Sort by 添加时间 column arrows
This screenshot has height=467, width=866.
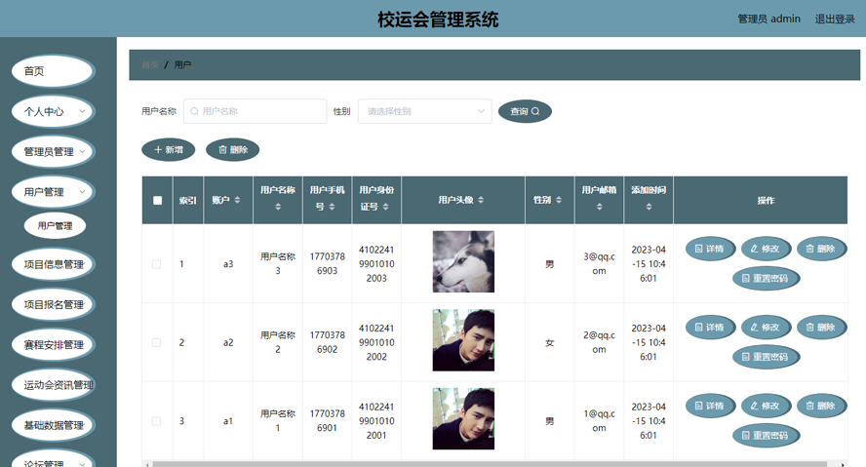click(649, 207)
